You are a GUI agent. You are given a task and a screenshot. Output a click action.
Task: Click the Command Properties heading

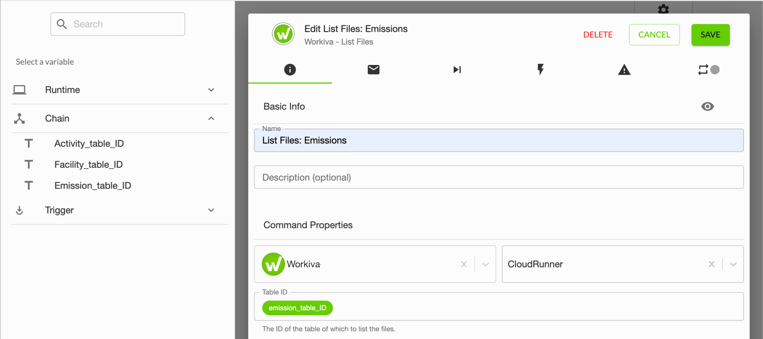point(308,225)
